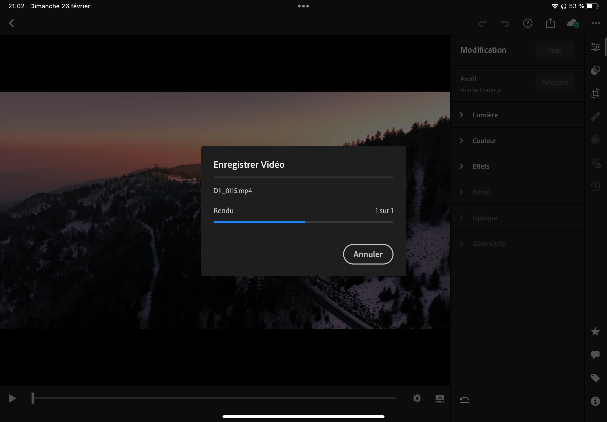Toggle the star rating icon
Screen dimensions: 607x422
[x=595, y=332]
